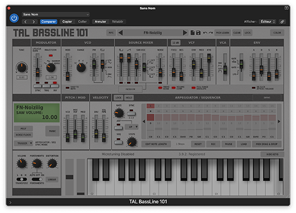Toggle the modulator SYNC button
The width and height of the screenshot is (296, 213).
[x=38, y=86]
